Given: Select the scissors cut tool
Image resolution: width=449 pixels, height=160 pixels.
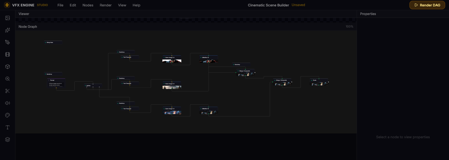Looking at the screenshot, I should coord(8,91).
